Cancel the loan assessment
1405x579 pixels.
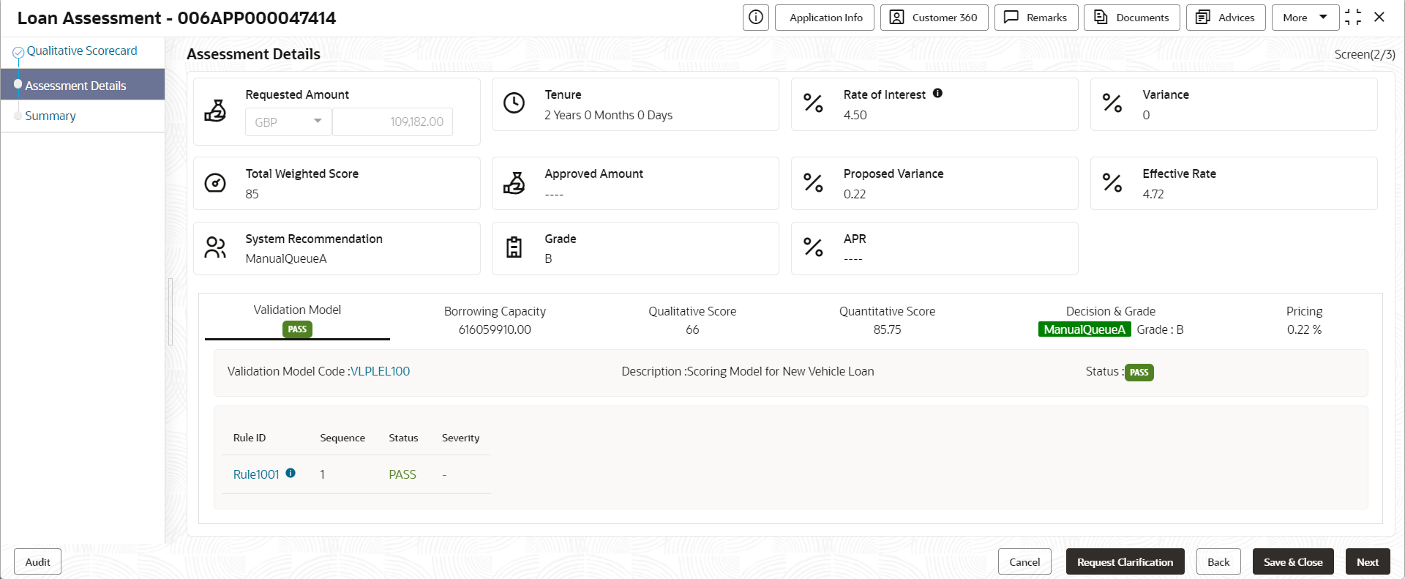pyautogui.click(x=1024, y=562)
